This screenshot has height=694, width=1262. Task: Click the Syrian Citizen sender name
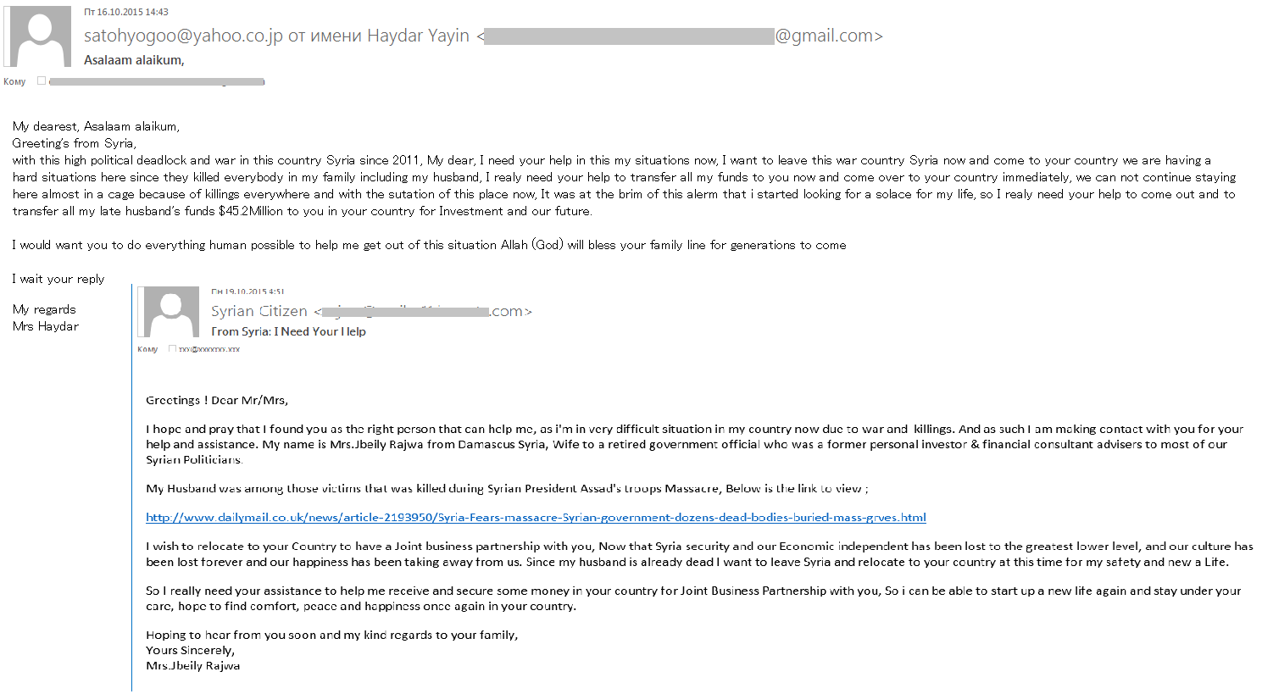pos(259,312)
